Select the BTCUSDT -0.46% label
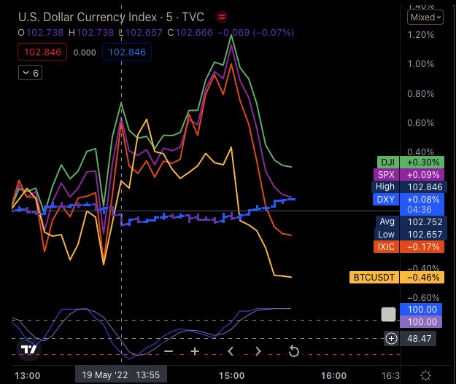Image resolution: width=456 pixels, height=384 pixels. pos(397,277)
